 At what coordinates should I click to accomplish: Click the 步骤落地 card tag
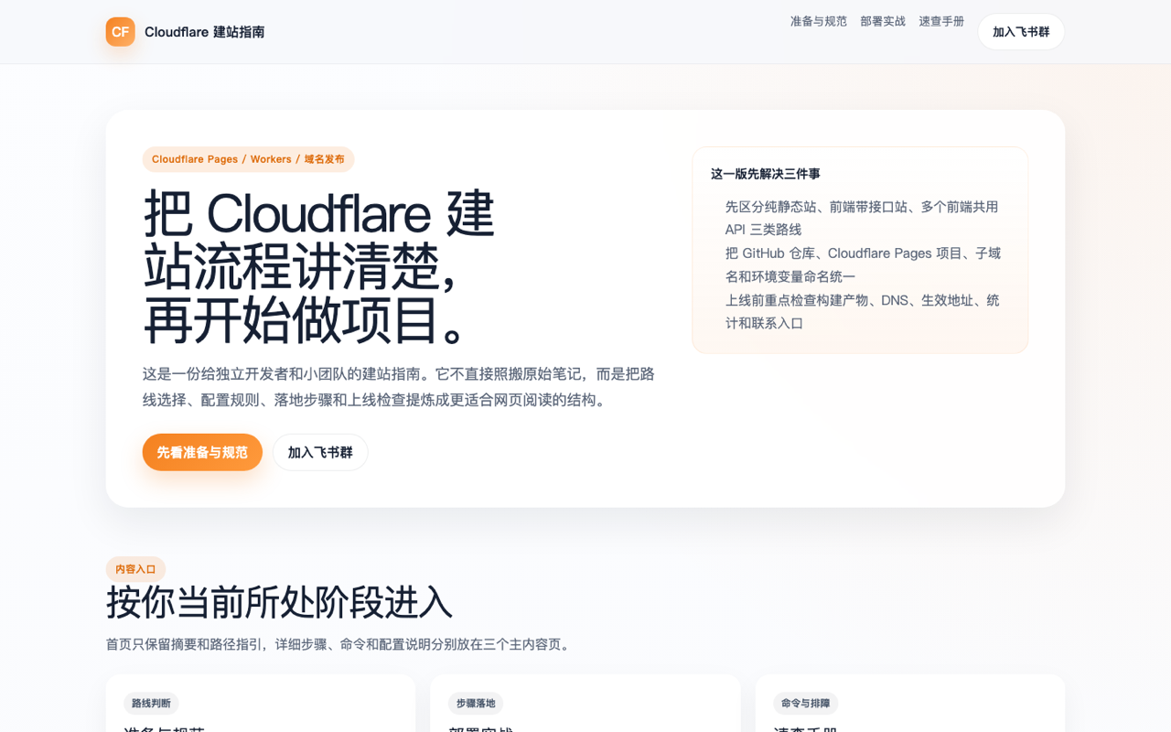pyautogui.click(x=476, y=704)
